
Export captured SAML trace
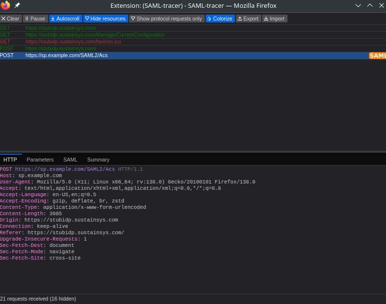[x=249, y=19]
